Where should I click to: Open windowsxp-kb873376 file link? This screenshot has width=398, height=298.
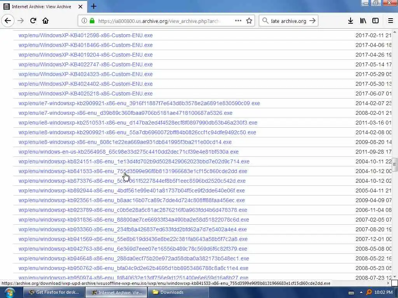click(x=132, y=181)
